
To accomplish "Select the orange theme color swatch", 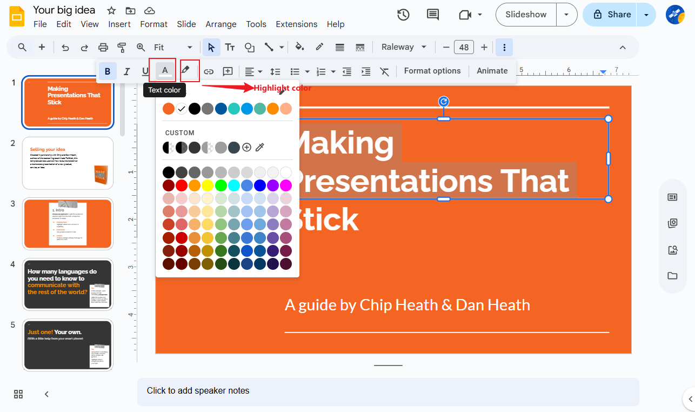I will pos(168,108).
